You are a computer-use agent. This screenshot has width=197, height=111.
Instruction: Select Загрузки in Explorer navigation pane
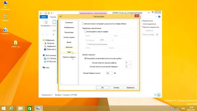(x=49, y=43)
